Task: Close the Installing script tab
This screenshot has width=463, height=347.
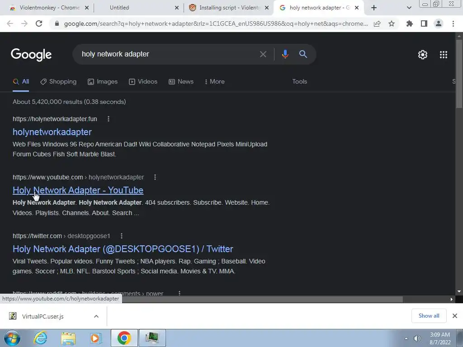Action: coord(267,8)
